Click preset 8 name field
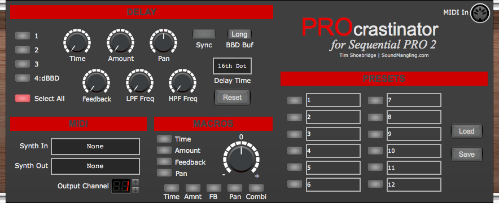Screen dimensions: 499x203 click(x=414, y=117)
